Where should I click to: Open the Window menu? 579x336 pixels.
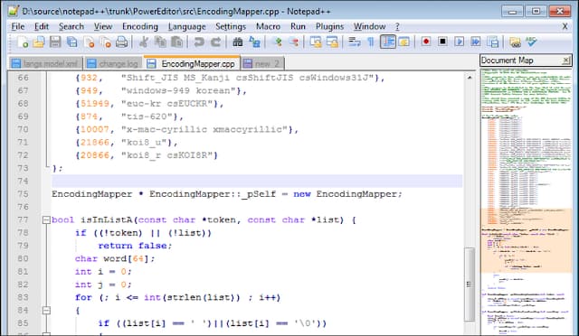pos(370,26)
